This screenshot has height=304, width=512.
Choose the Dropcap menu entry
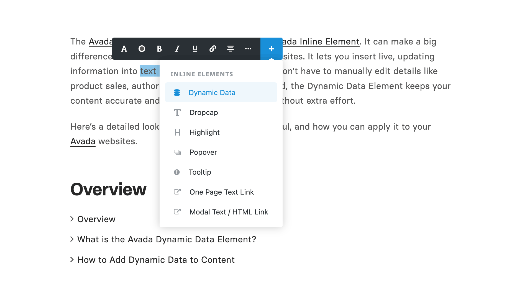[x=221, y=112]
